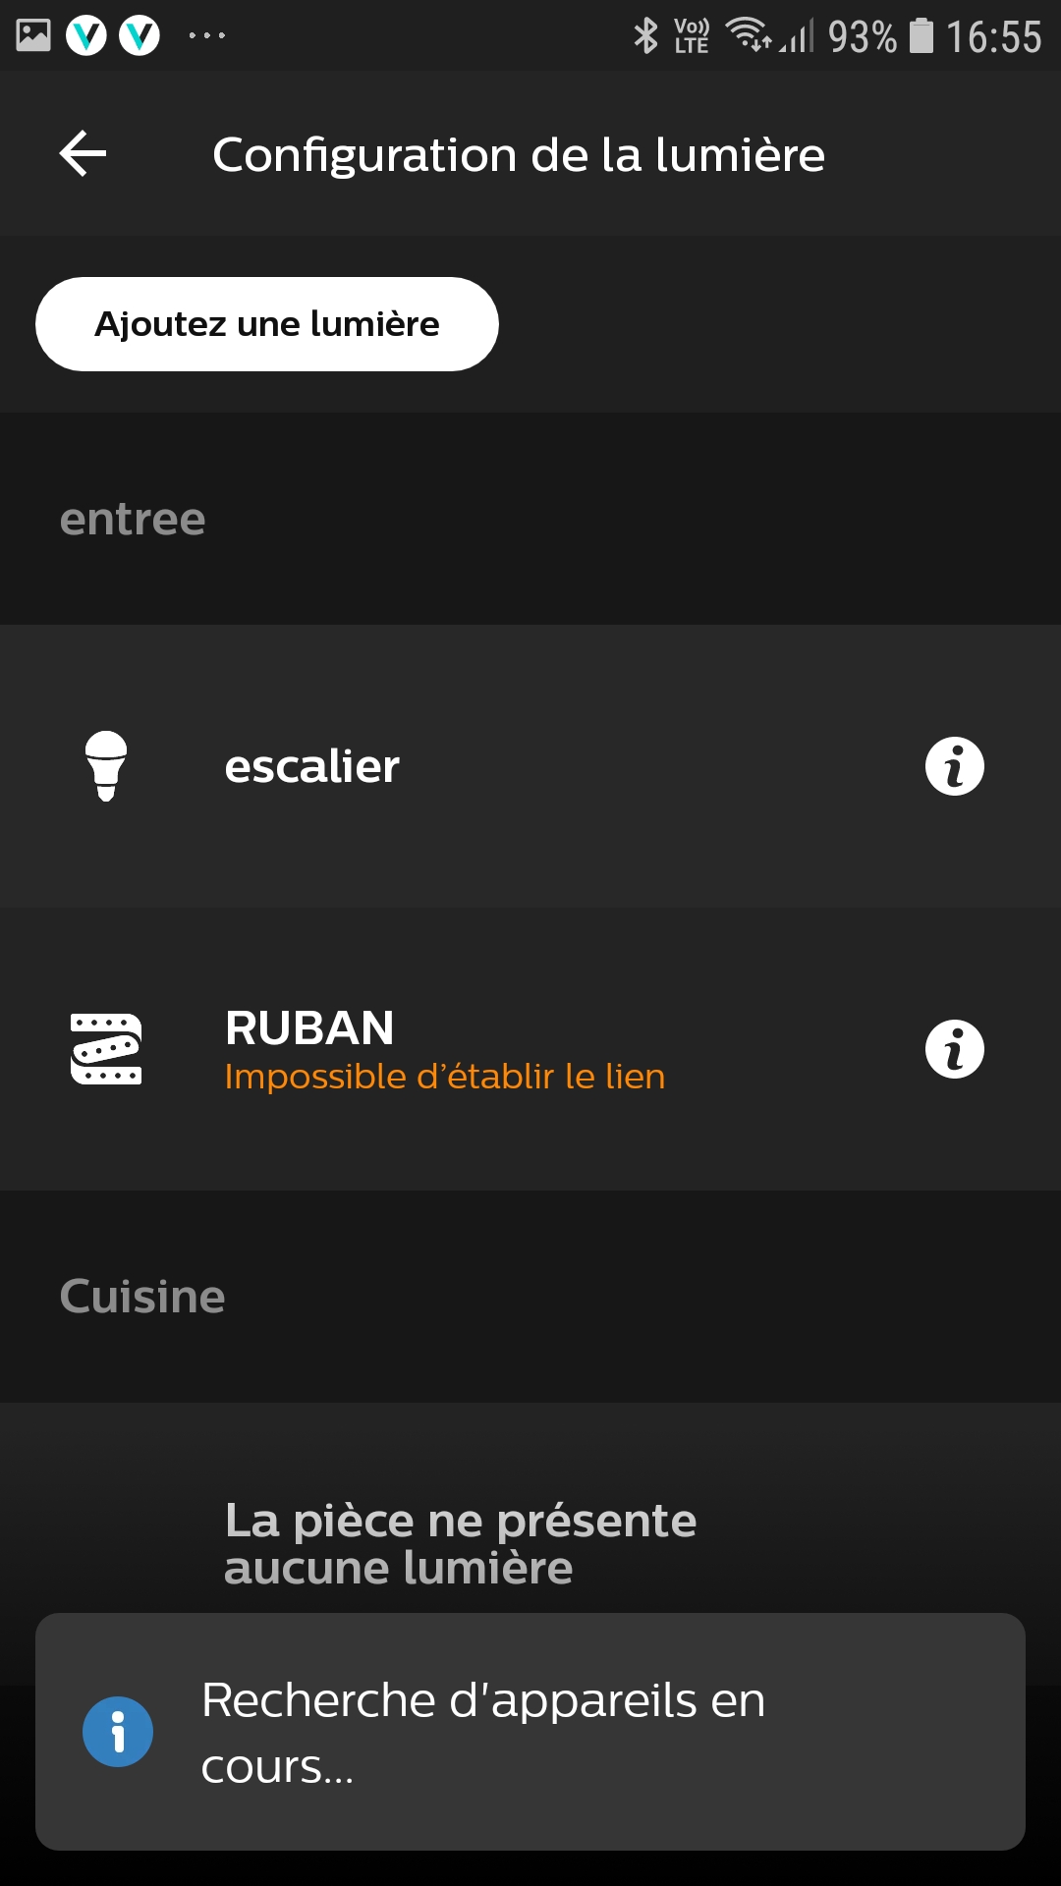Tap the Impossible d'établir le lien warning
The height and width of the screenshot is (1886, 1061).
point(445,1077)
